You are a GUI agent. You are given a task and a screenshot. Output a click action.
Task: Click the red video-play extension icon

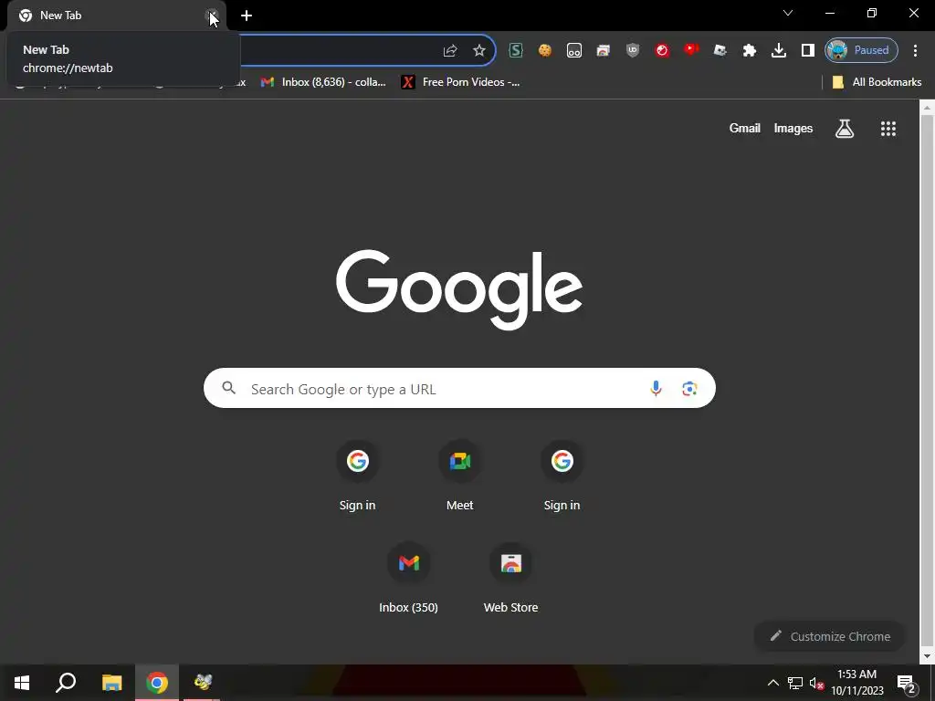(691, 49)
